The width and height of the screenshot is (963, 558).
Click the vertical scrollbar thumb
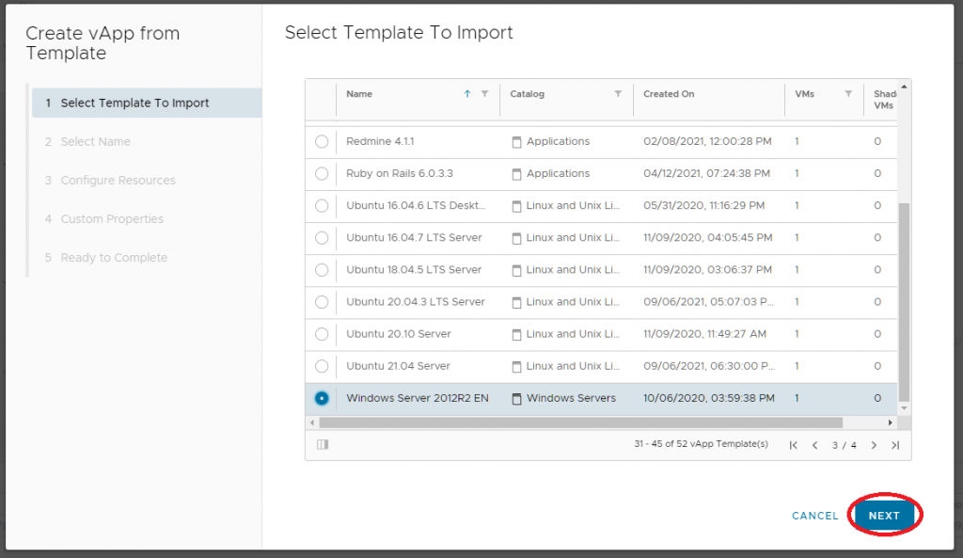click(904, 302)
